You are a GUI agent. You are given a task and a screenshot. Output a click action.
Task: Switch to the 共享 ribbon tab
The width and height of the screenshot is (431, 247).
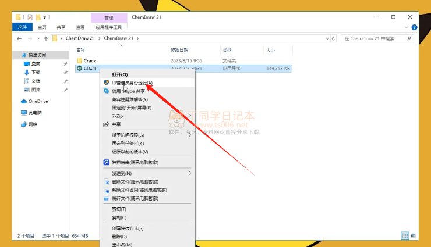pos(61,27)
